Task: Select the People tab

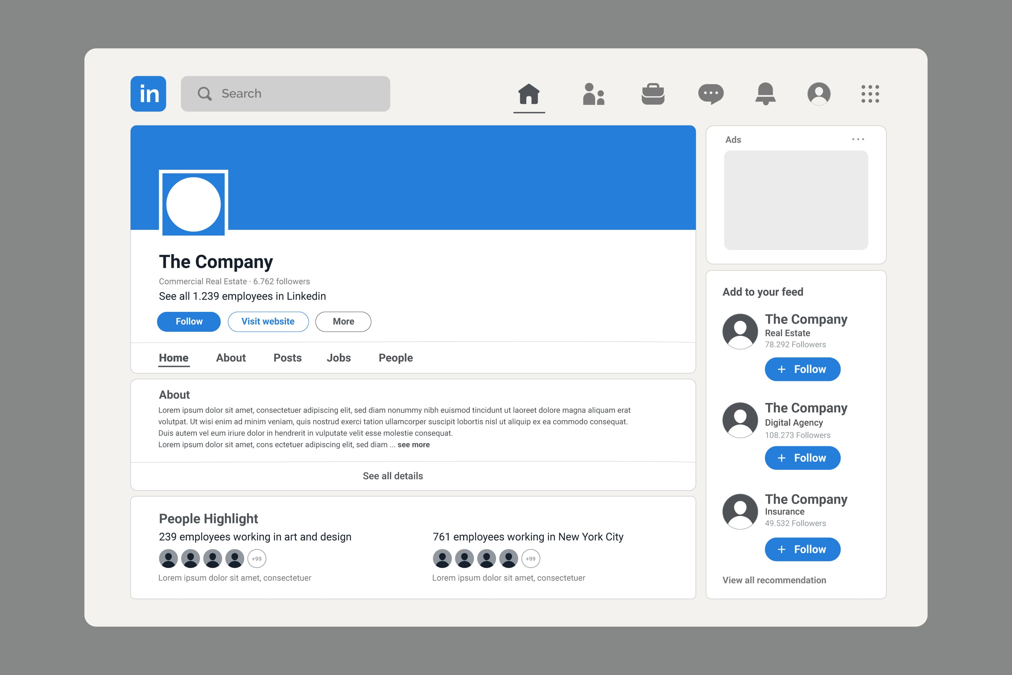Action: [x=395, y=358]
